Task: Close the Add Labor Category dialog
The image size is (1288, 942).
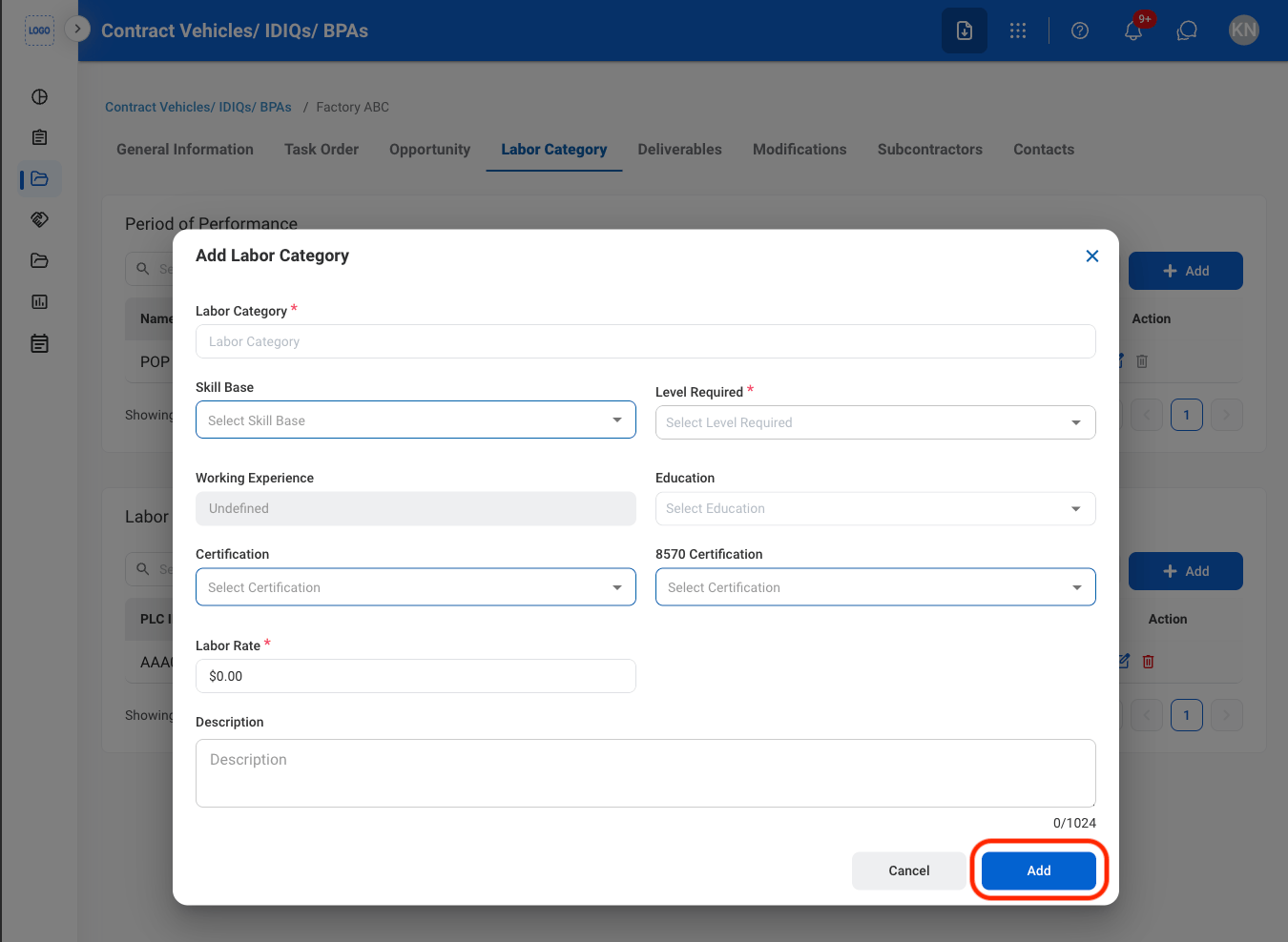Action: pyautogui.click(x=1092, y=256)
